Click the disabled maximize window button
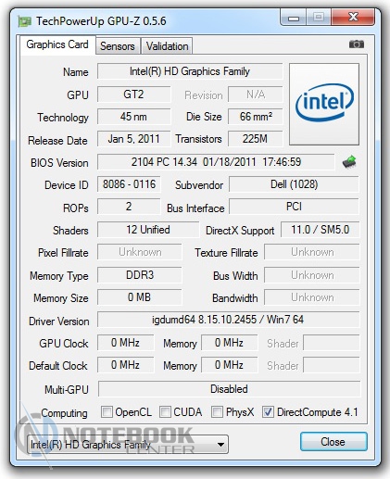 point(319,17)
